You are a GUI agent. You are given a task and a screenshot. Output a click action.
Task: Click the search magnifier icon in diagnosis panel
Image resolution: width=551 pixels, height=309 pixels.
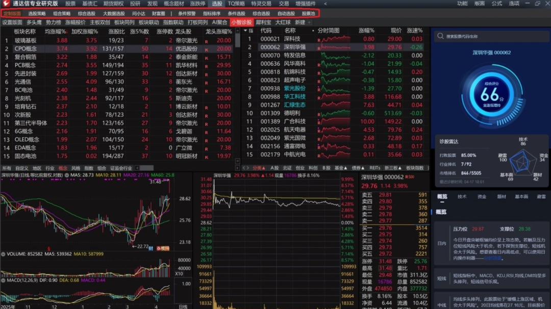tap(441, 37)
